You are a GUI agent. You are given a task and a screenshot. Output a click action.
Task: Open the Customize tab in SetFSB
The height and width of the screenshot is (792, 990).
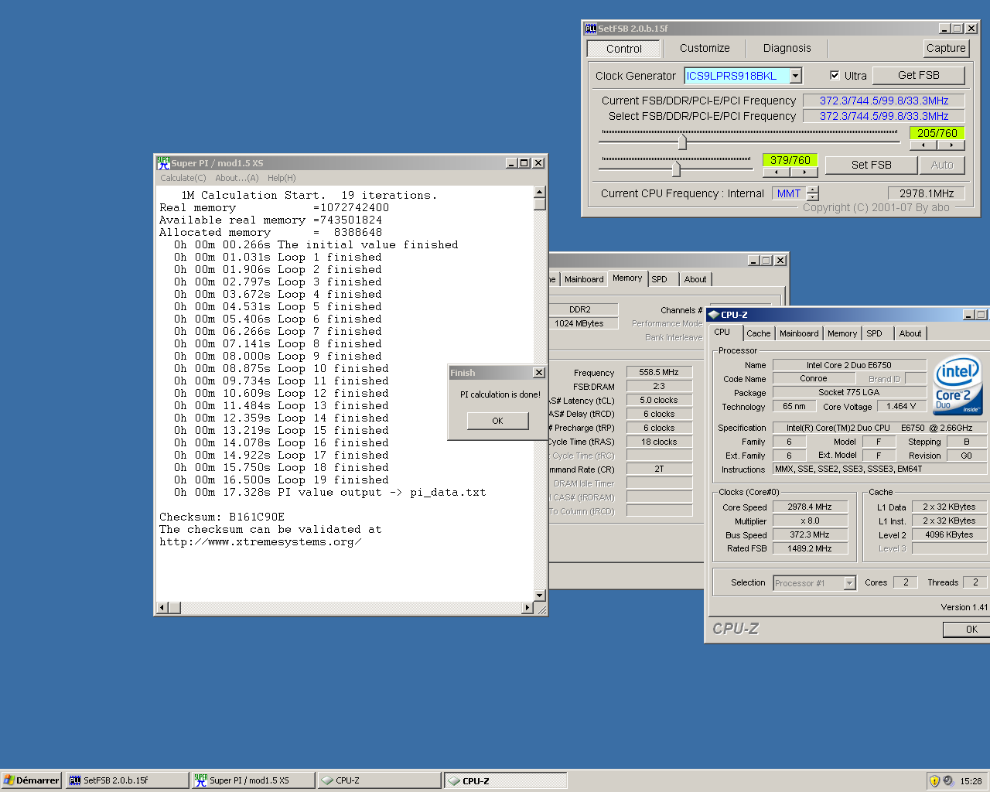[x=705, y=48]
